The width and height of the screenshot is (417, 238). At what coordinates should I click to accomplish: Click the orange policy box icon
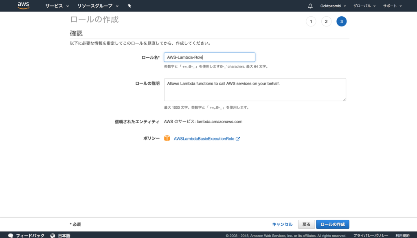pos(167,138)
